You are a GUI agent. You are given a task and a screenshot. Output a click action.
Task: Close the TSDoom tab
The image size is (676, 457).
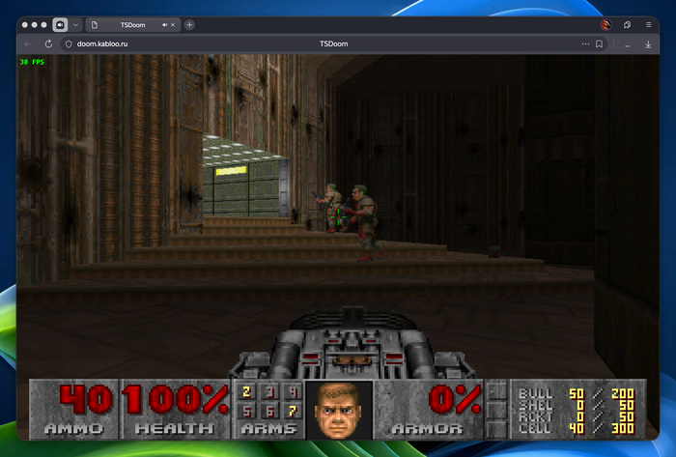[174, 24]
